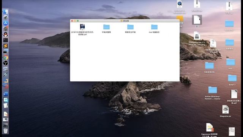Open OBS Studio from the Dock
243x137 pixels.
[x=6, y=63]
